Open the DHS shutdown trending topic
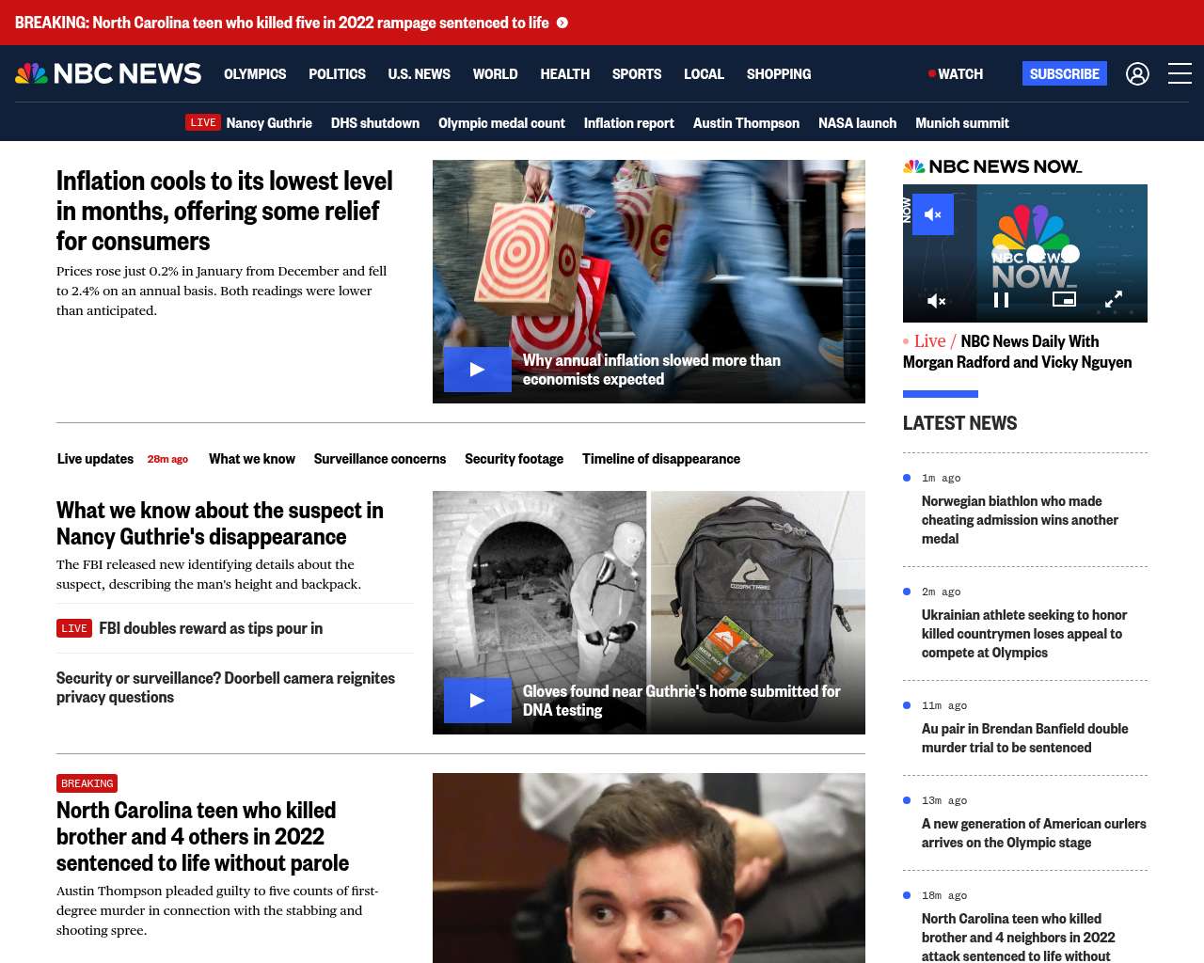 point(375,123)
